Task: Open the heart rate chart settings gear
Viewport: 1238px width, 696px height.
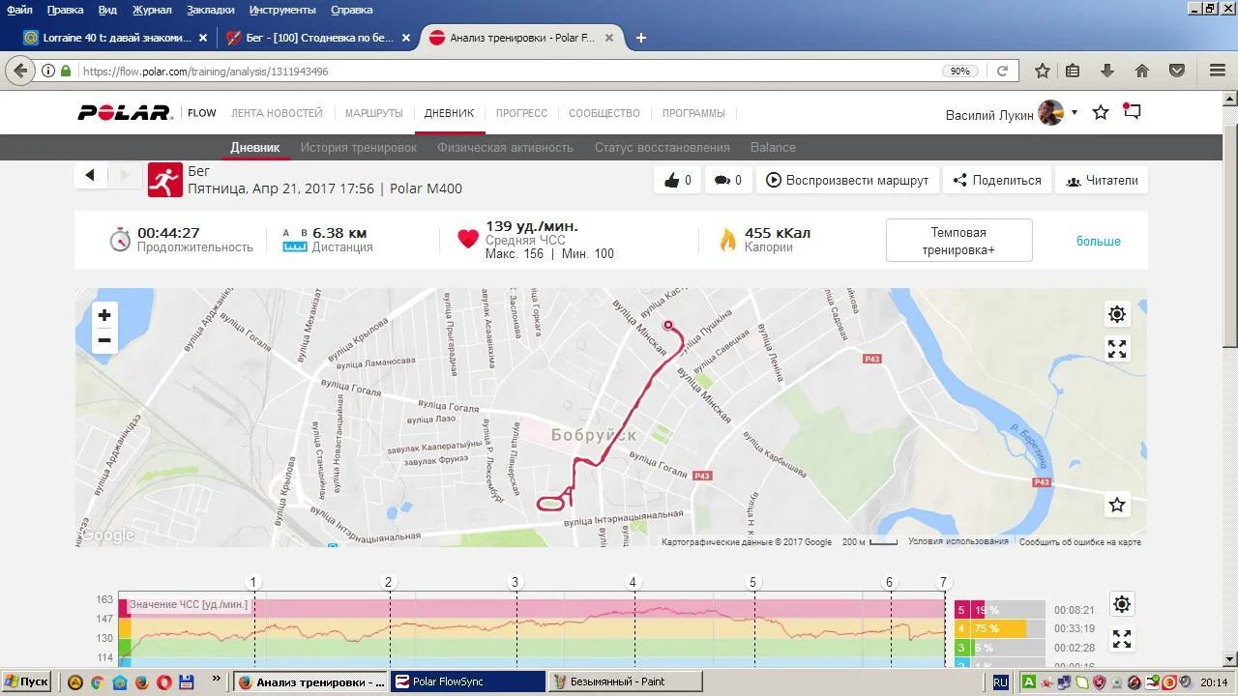Action: click(x=1122, y=604)
